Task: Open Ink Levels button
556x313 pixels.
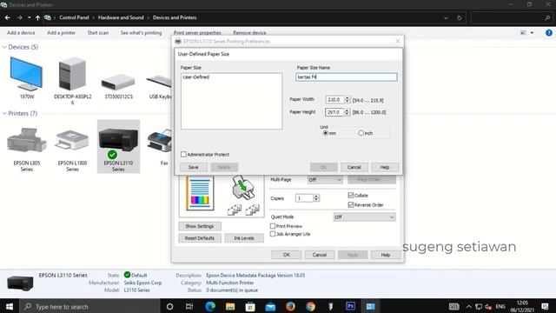Action: click(244, 238)
